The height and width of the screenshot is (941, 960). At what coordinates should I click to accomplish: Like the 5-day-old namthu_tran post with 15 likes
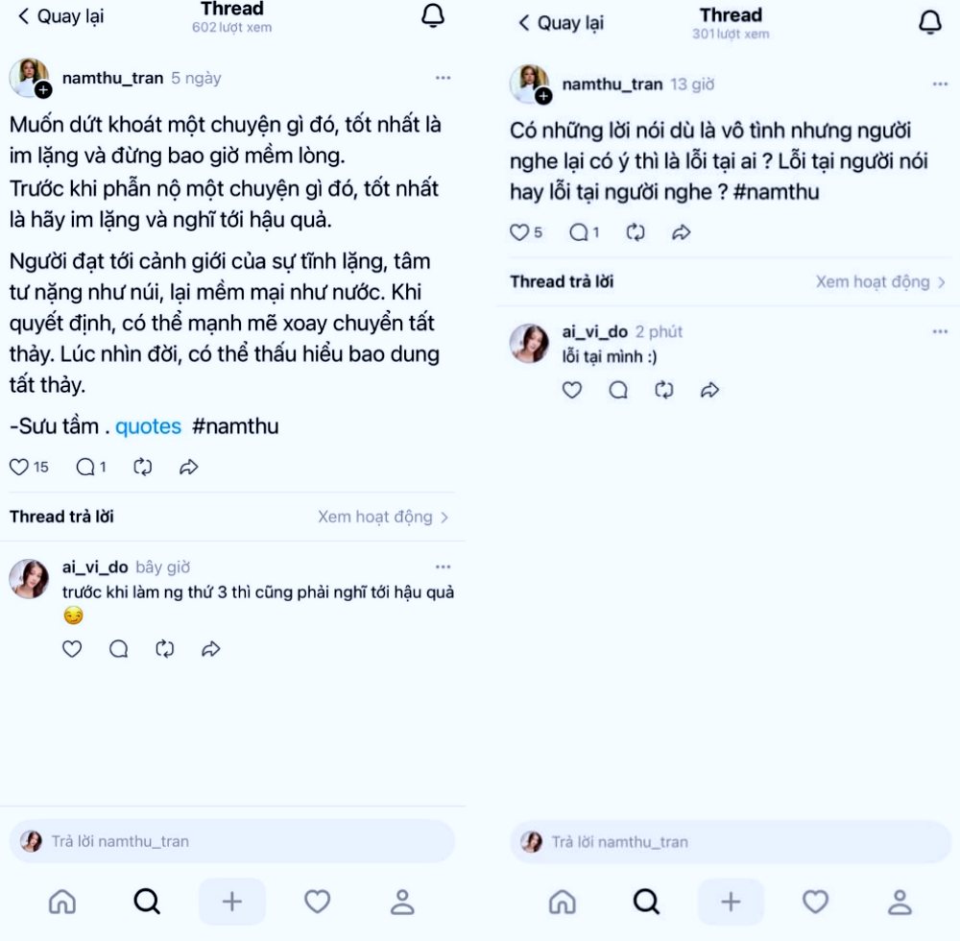[x=19, y=467]
